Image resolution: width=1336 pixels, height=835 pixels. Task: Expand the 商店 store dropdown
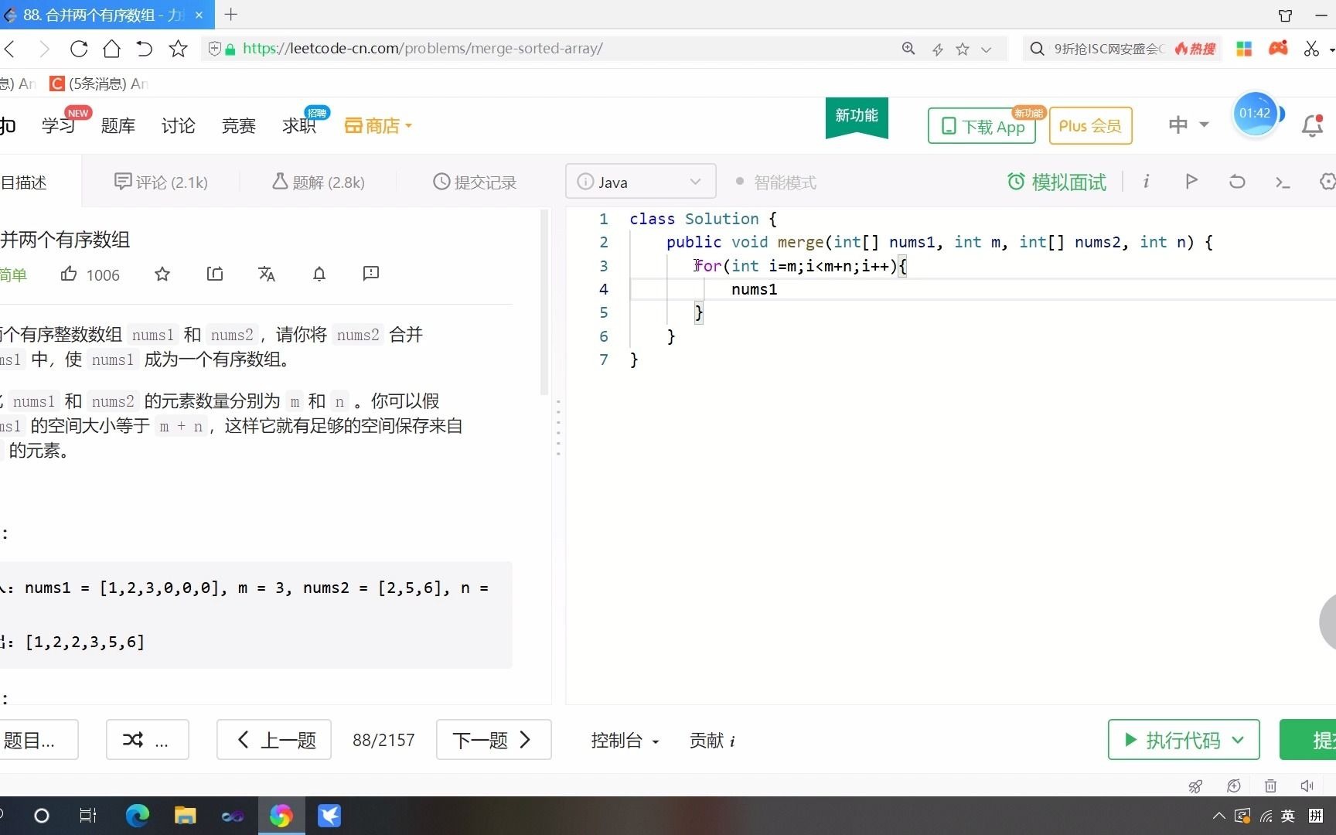[x=378, y=125]
